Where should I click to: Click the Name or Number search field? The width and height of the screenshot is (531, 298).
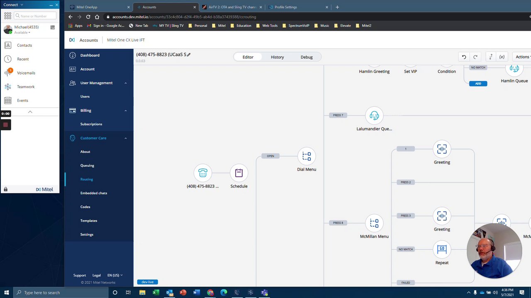tap(35, 16)
